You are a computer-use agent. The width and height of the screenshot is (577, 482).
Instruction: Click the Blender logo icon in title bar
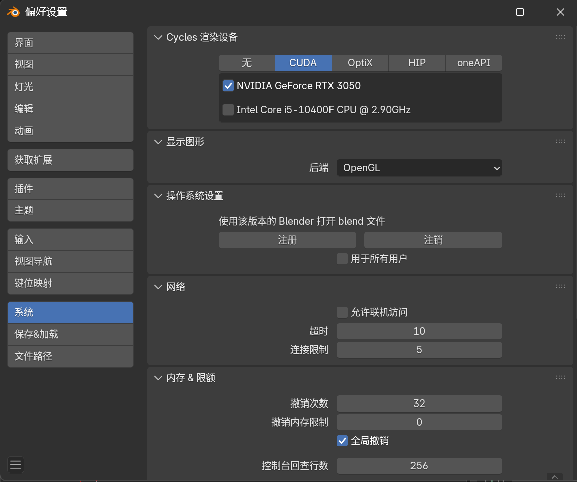click(x=13, y=12)
